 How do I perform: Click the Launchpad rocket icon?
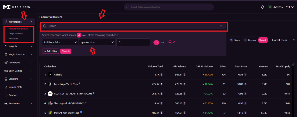tap(6, 62)
